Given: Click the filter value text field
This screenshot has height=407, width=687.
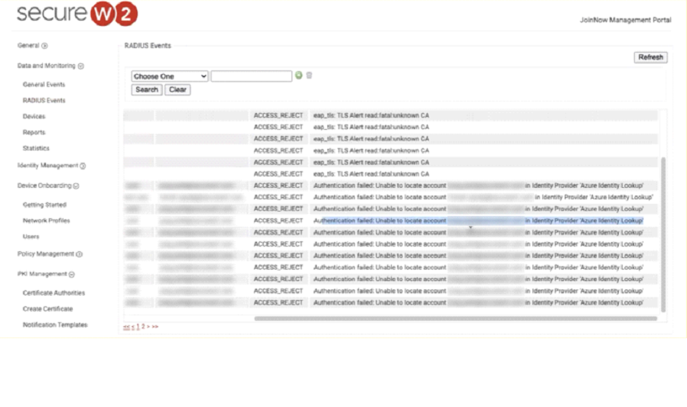Looking at the screenshot, I should point(251,76).
